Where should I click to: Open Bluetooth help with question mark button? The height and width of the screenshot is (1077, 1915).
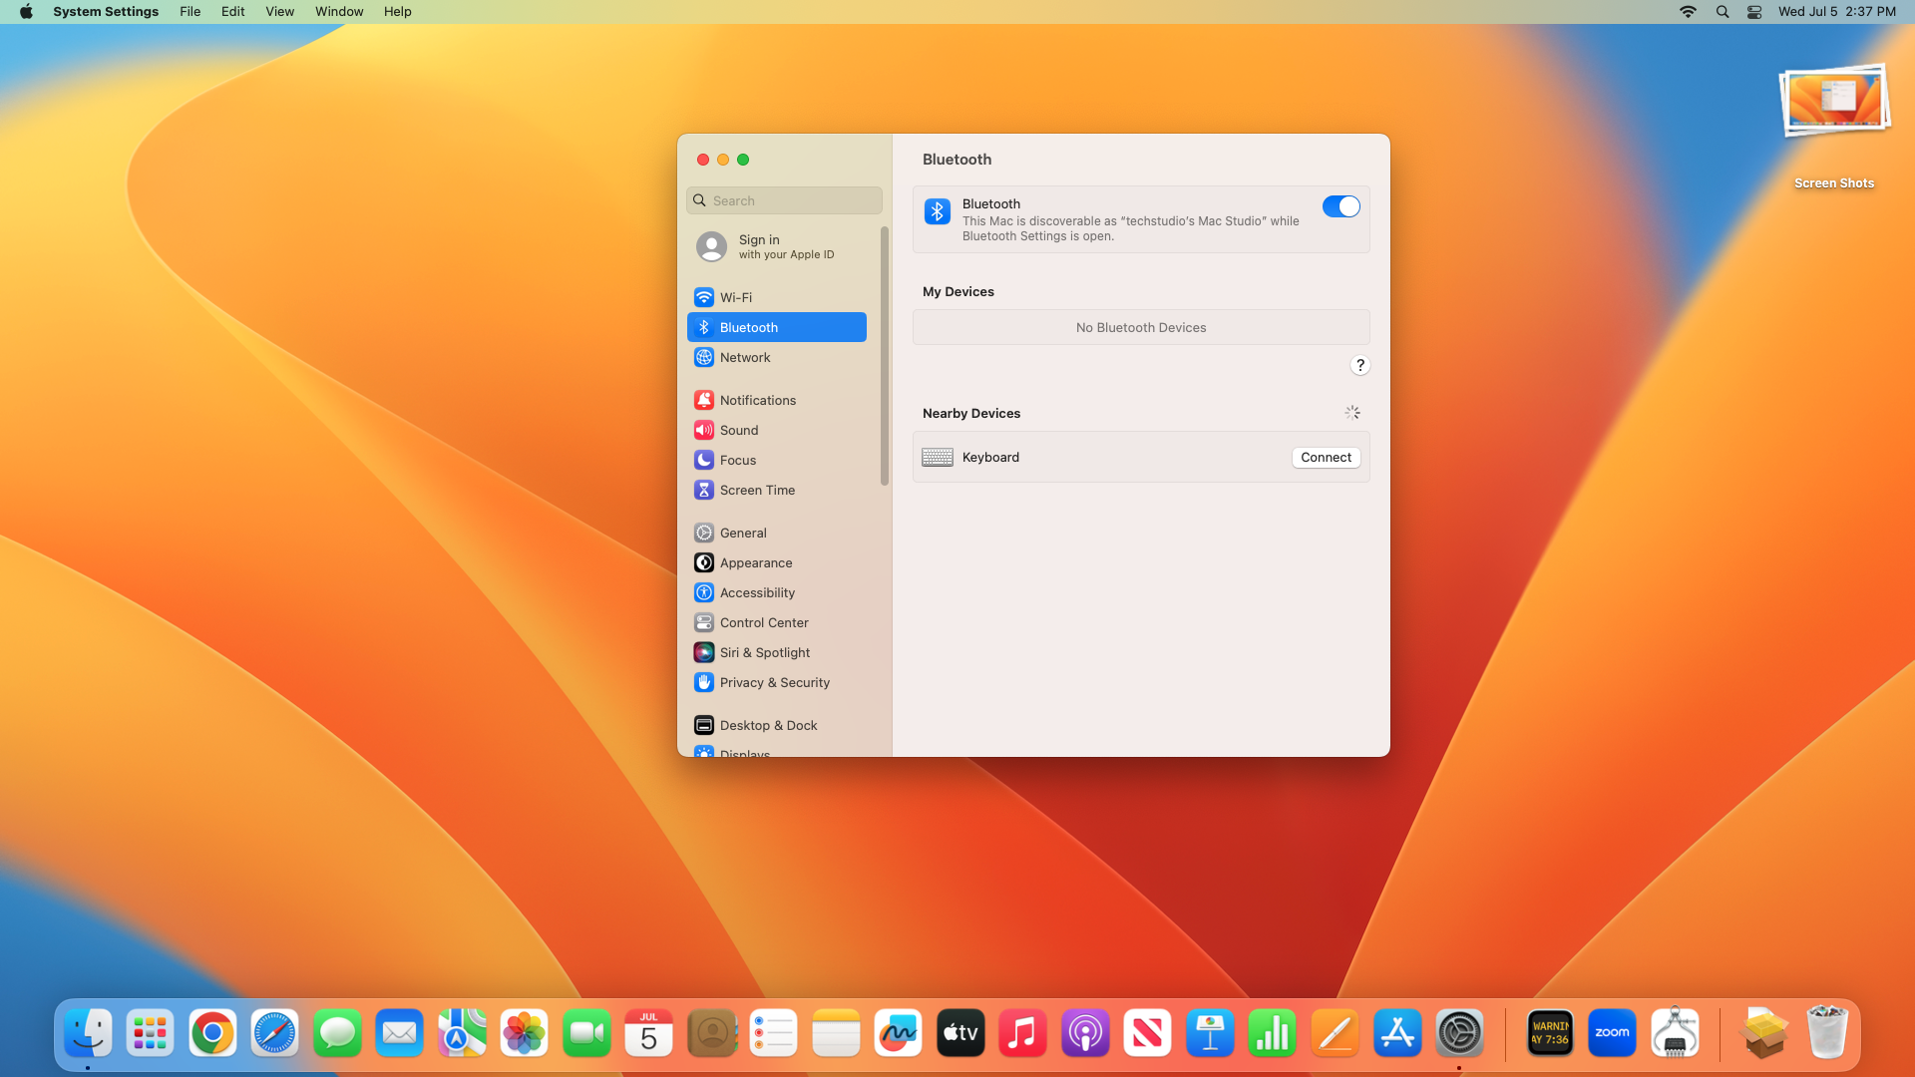[1359, 365]
